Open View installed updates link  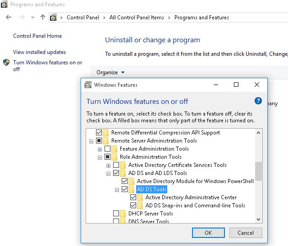coord(39,52)
